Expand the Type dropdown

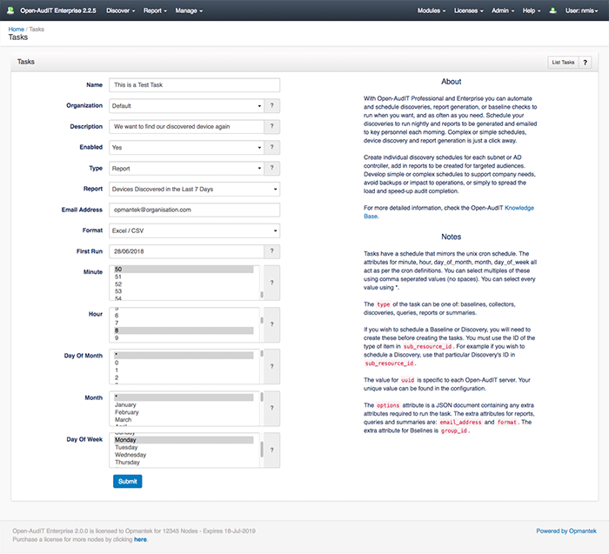point(186,168)
